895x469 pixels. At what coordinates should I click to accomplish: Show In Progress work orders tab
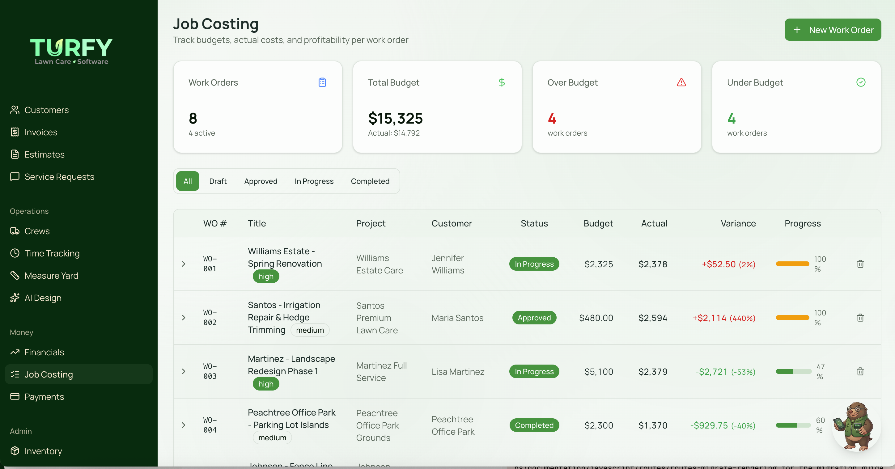pos(314,181)
